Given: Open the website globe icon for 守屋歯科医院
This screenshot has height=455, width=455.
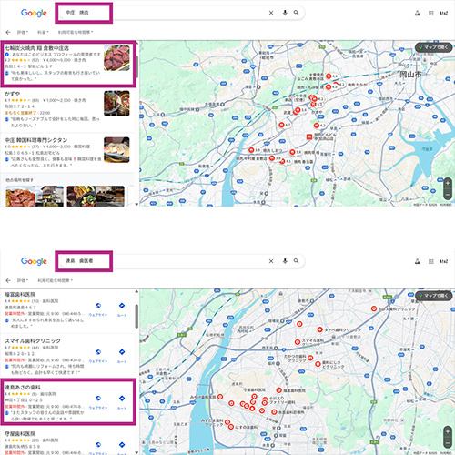Looking at the screenshot, I should point(98,445).
